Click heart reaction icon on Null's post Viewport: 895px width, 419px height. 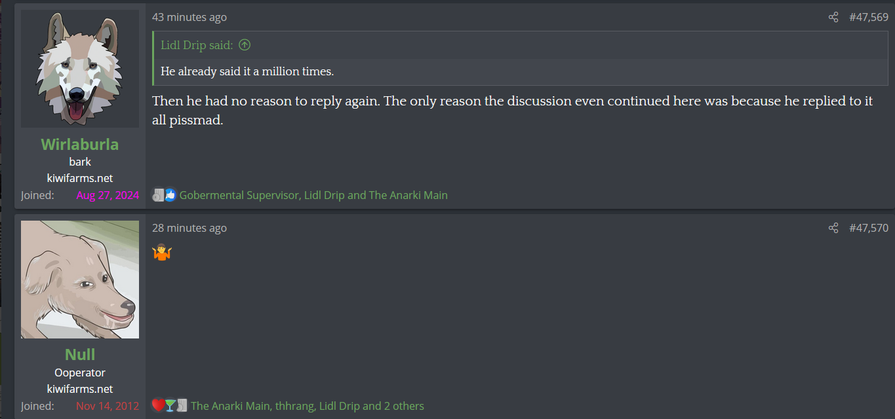point(157,405)
